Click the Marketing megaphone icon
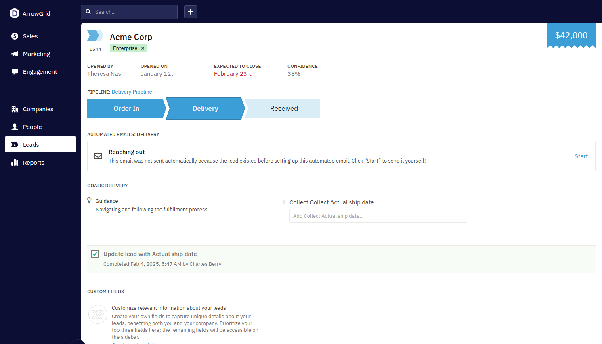602x344 pixels. [15, 54]
